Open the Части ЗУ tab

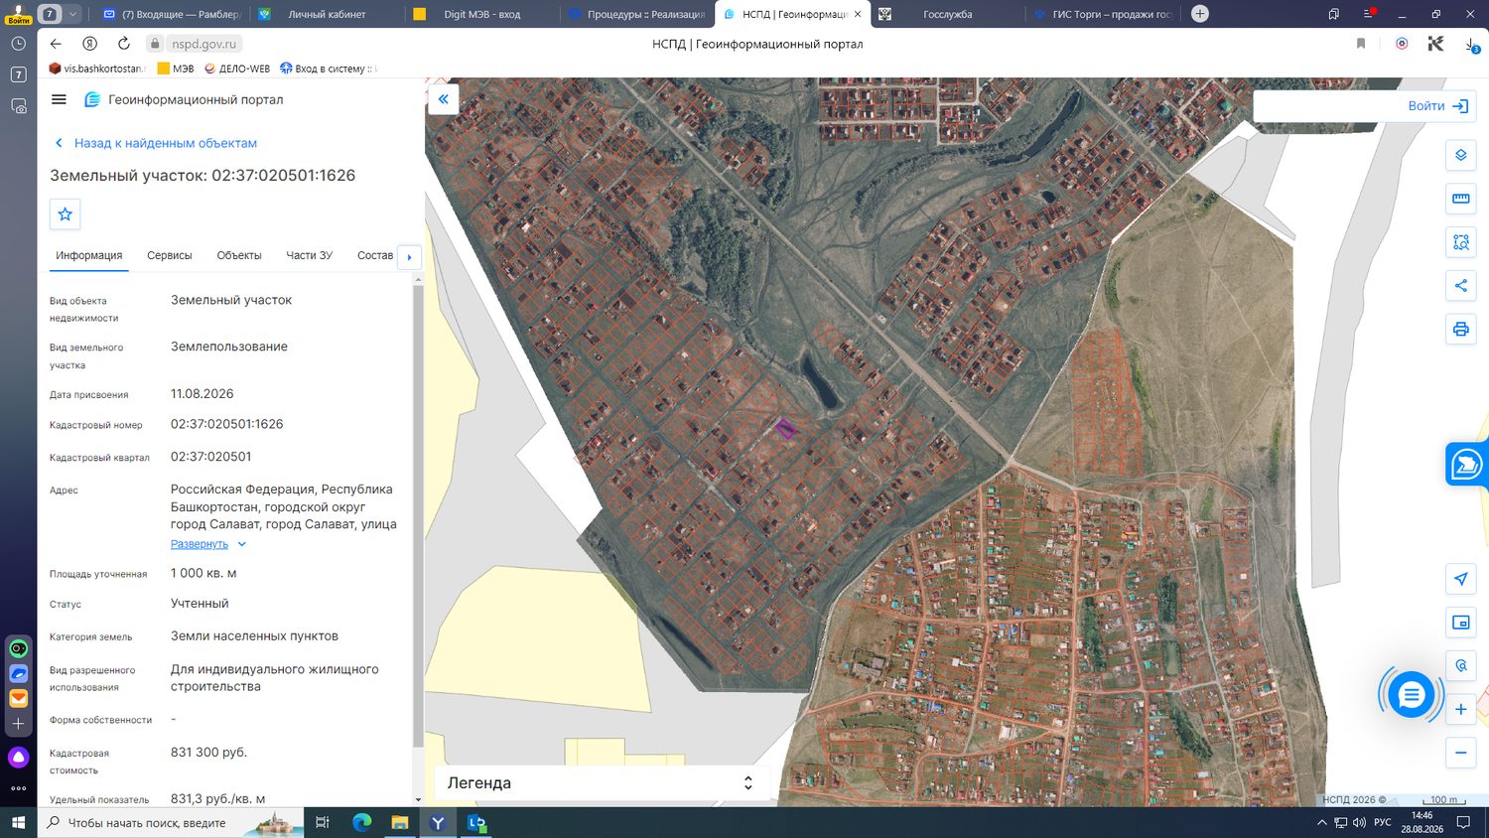click(310, 255)
